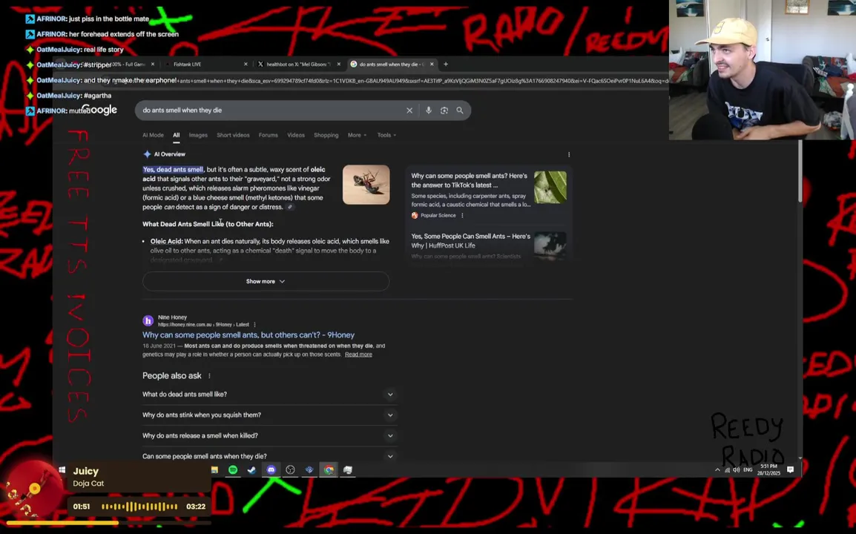
Task: Open the new tab plus button in Chrome
Action: click(x=446, y=64)
